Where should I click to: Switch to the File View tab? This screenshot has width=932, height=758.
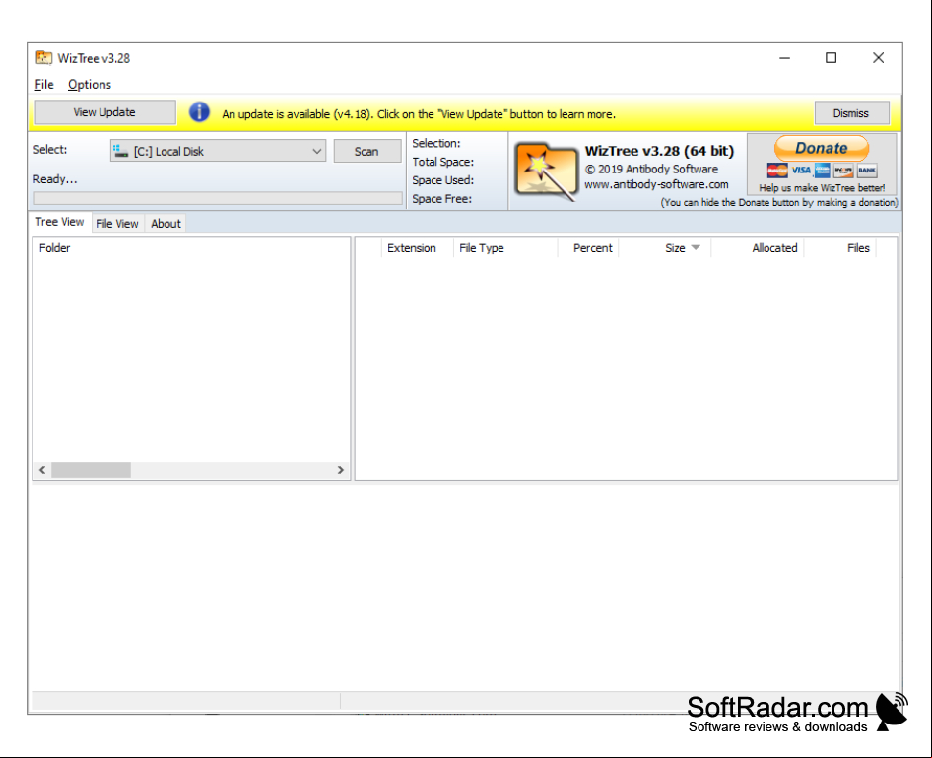117,224
